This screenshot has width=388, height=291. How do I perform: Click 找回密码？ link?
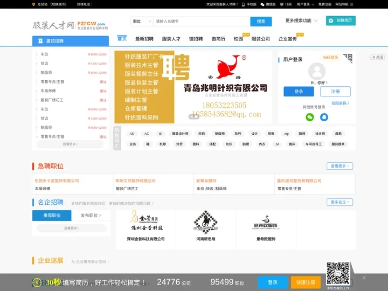pyautogui.click(x=341, y=103)
